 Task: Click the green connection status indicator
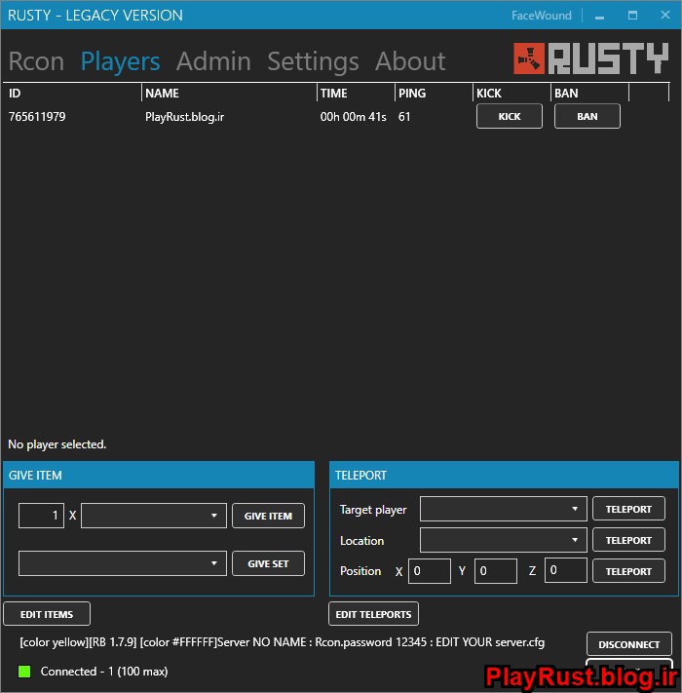pos(24,672)
